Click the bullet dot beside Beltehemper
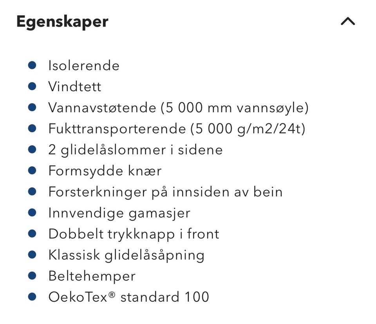Viewport: 376px width, 324px height. [x=33, y=276]
